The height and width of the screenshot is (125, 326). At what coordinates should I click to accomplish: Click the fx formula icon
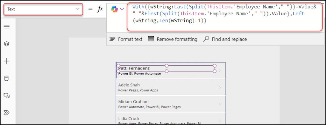pyautogui.click(x=100, y=9)
